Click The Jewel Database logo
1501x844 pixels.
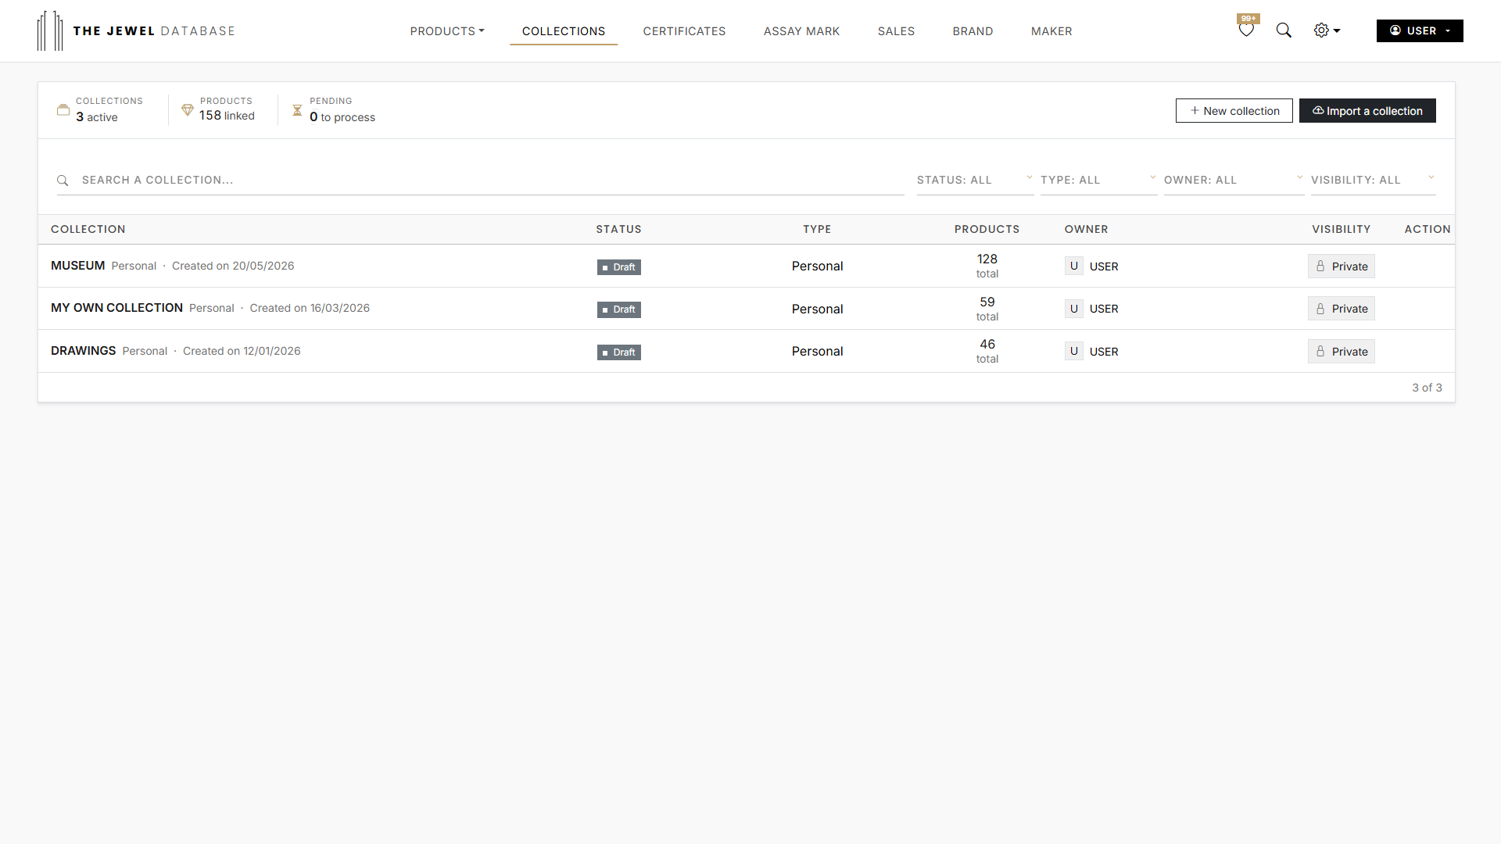pos(136,31)
